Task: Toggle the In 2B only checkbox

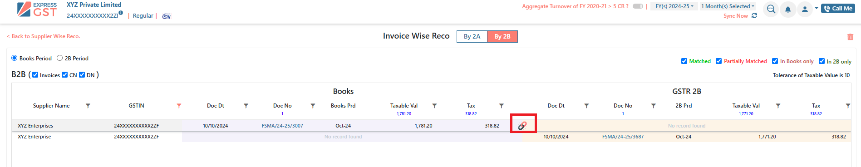Action: pyautogui.click(x=822, y=61)
